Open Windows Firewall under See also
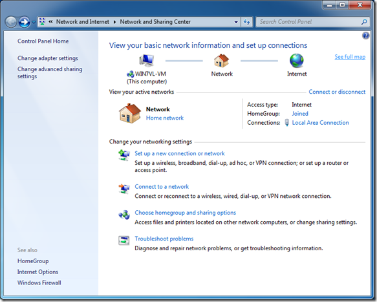 click(39, 283)
